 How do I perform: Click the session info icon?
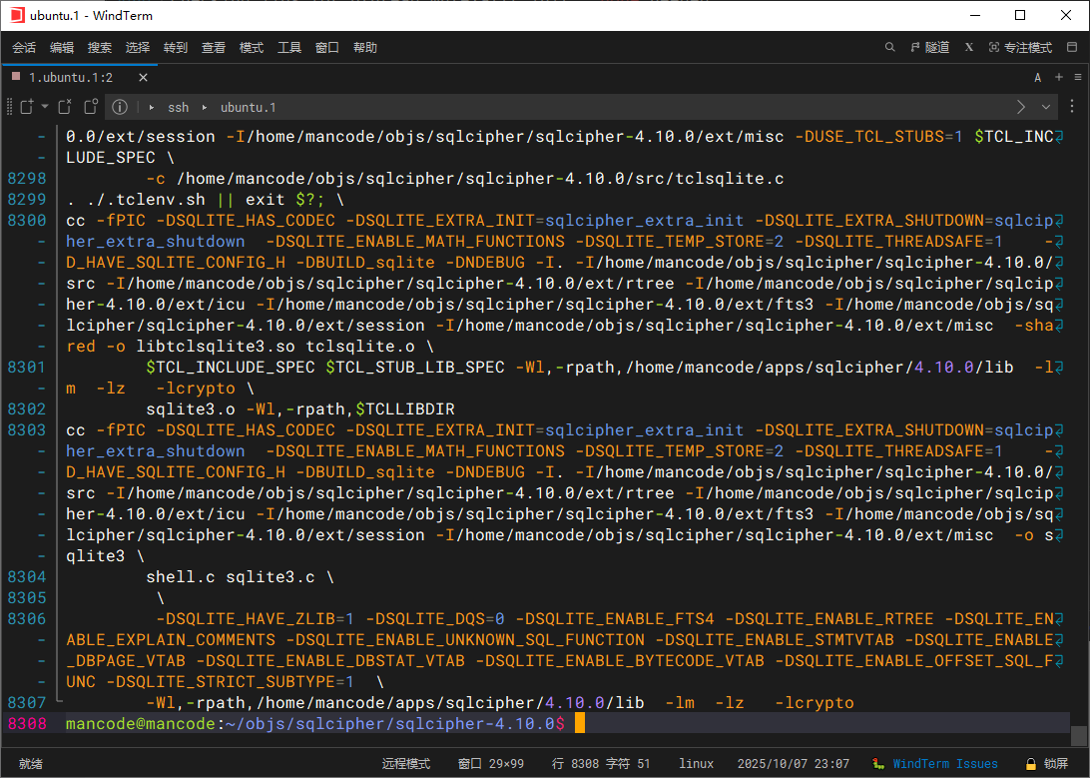[119, 107]
